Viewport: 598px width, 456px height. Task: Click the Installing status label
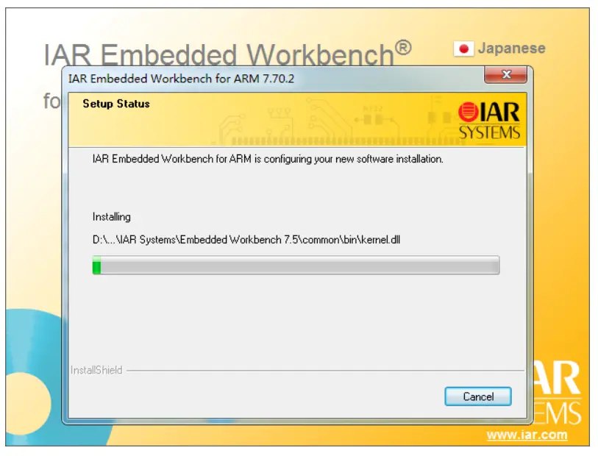(111, 217)
